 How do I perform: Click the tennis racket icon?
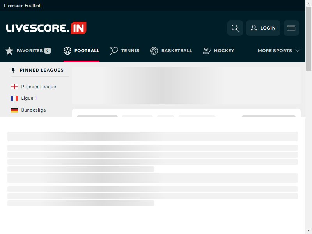click(114, 51)
